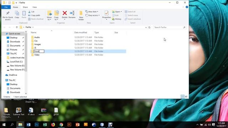
Task: Sort by the Date modified column
Action: point(81,32)
